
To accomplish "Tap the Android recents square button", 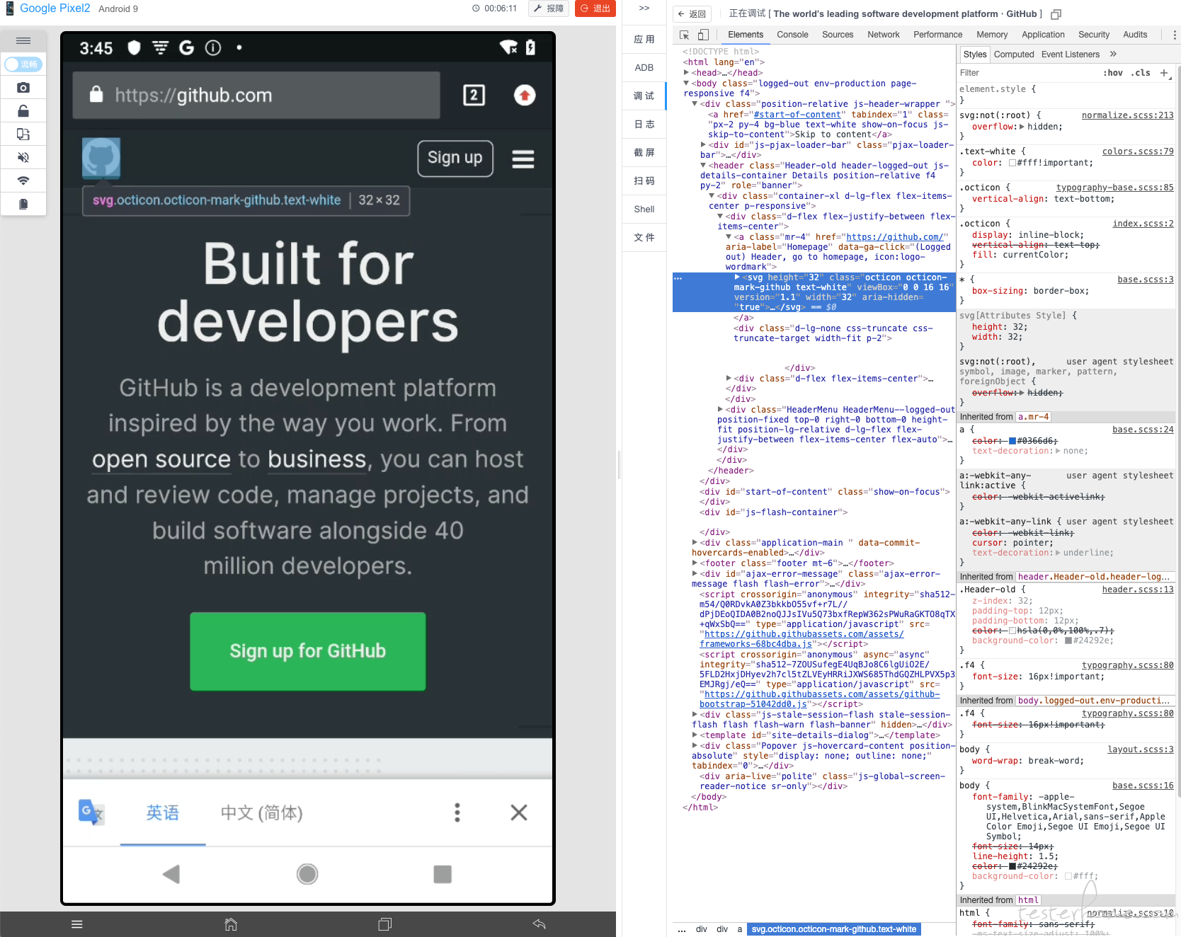I will (443, 874).
